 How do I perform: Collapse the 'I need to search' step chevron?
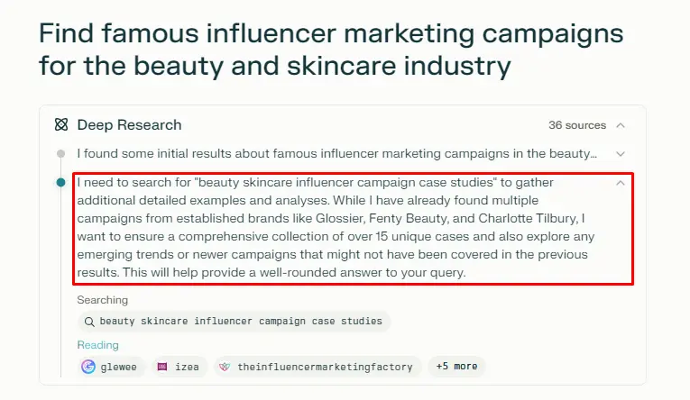(x=621, y=183)
